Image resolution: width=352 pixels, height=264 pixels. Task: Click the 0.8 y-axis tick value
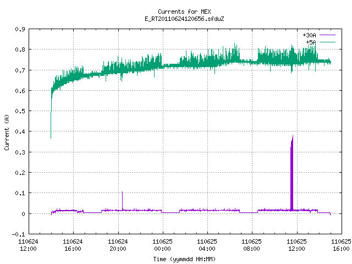pos(20,50)
